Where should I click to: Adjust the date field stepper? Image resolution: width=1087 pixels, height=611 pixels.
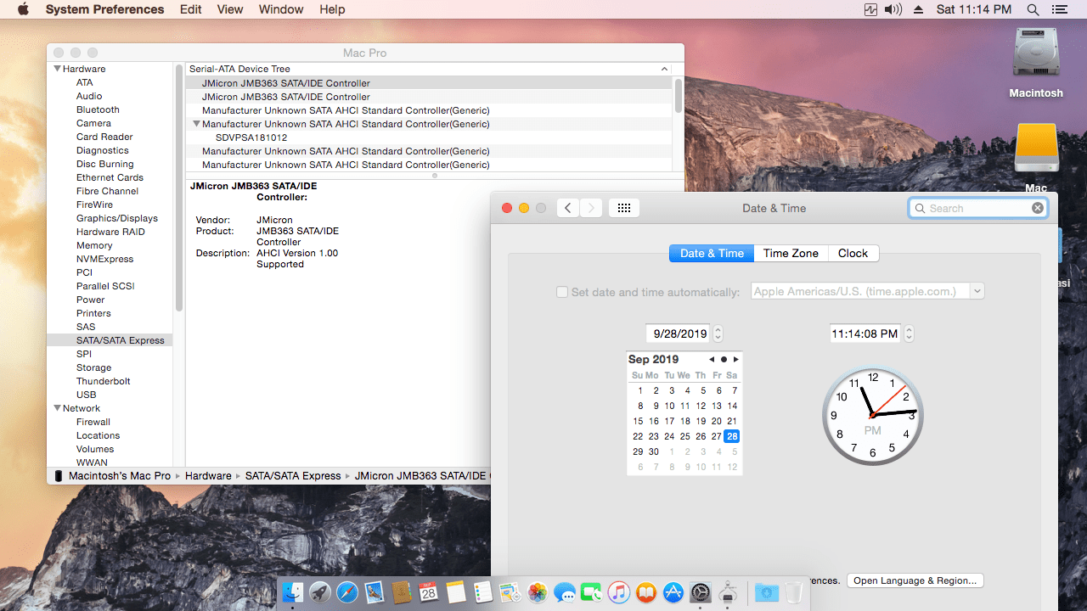coord(718,334)
